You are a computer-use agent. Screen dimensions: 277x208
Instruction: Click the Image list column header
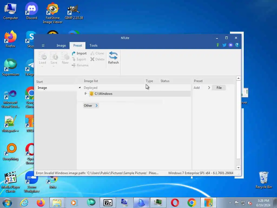pyautogui.click(x=91, y=81)
